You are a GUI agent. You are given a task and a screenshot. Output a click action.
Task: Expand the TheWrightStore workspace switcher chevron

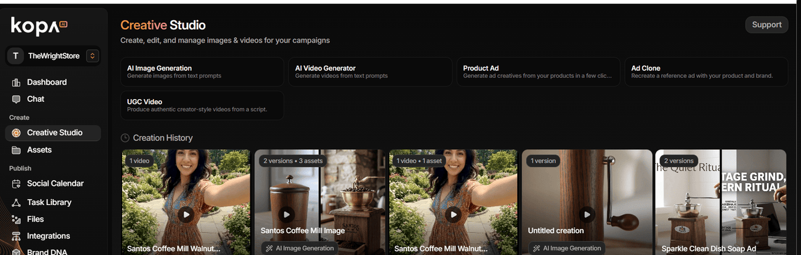tap(92, 56)
